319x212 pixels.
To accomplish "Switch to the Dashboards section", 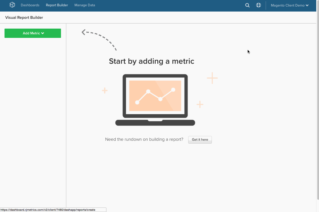I will pyautogui.click(x=30, y=5).
